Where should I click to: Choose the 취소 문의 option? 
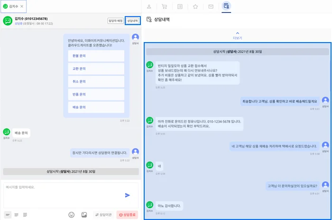(96, 81)
